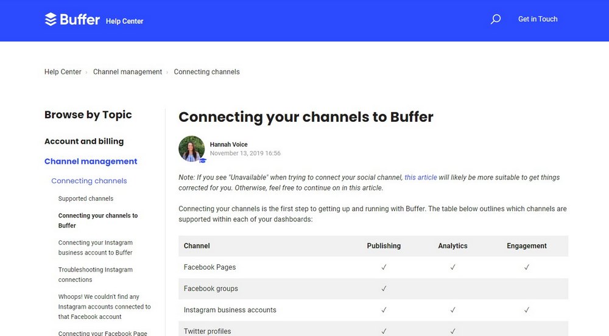The height and width of the screenshot is (336, 609).
Task: Open Troubleshooting Instagram connections article
Action: (x=96, y=275)
